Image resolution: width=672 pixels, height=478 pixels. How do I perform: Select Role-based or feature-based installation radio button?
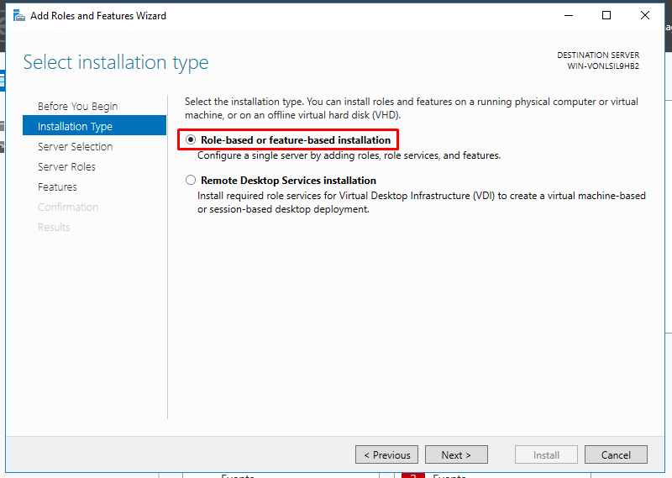(191, 139)
